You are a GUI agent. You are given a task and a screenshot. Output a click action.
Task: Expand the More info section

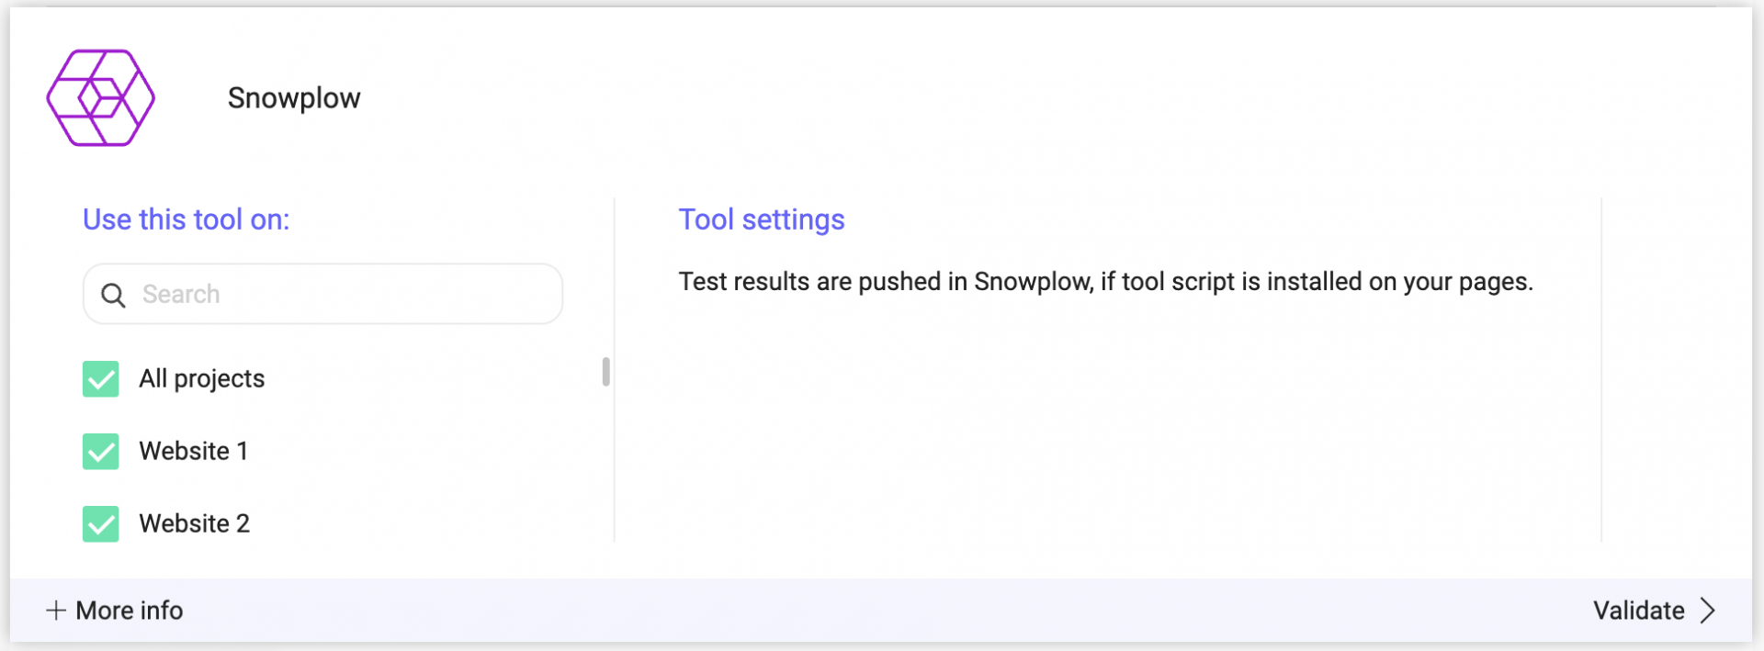[115, 611]
